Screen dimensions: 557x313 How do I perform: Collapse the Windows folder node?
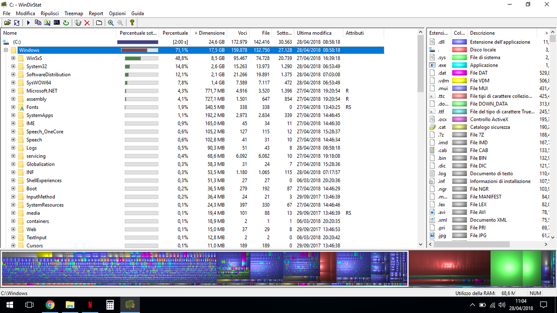pos(6,50)
